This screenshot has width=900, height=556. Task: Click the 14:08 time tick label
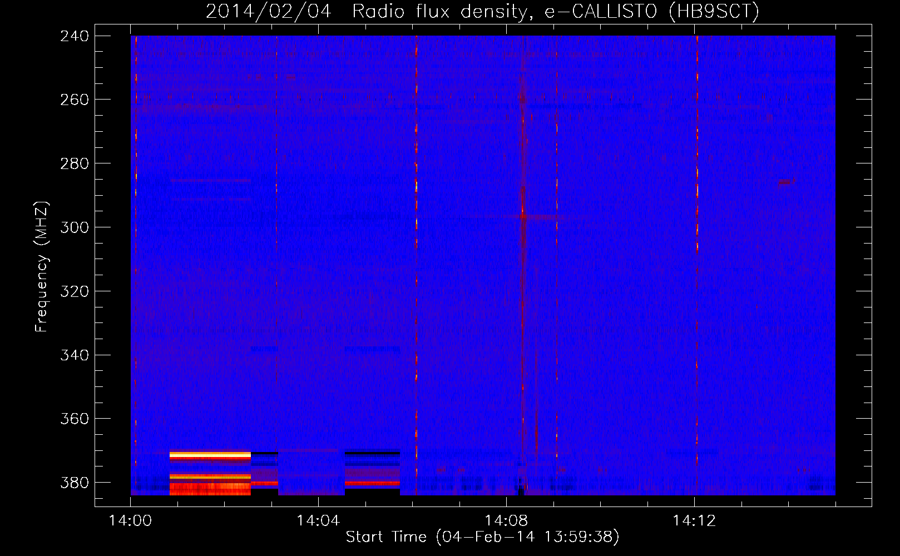(x=506, y=521)
